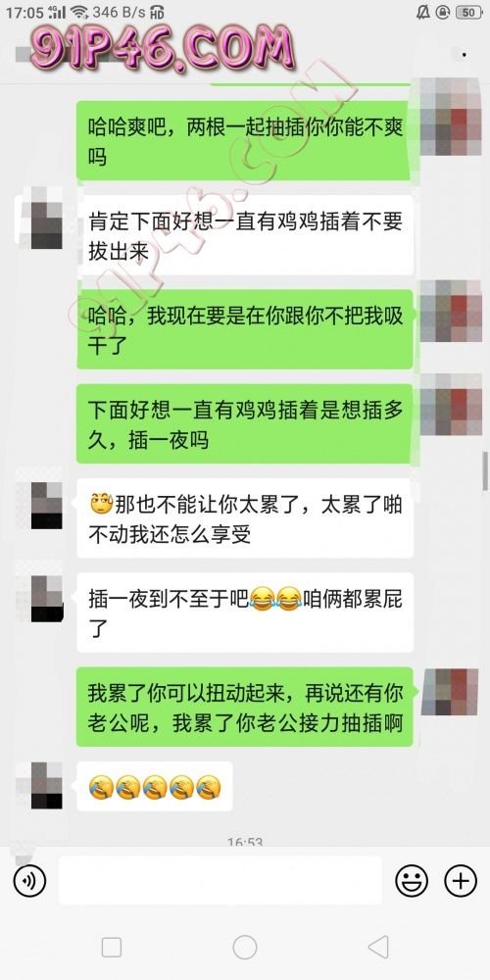Viewport: 490px width, 980px height.
Task: Open the plus attachments menu
Action: pos(461,881)
